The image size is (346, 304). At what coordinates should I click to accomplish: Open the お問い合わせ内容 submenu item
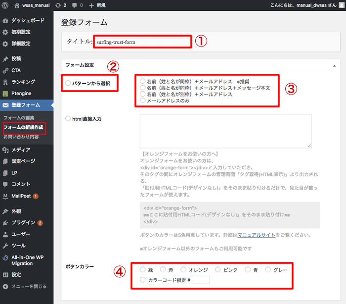[21, 137]
